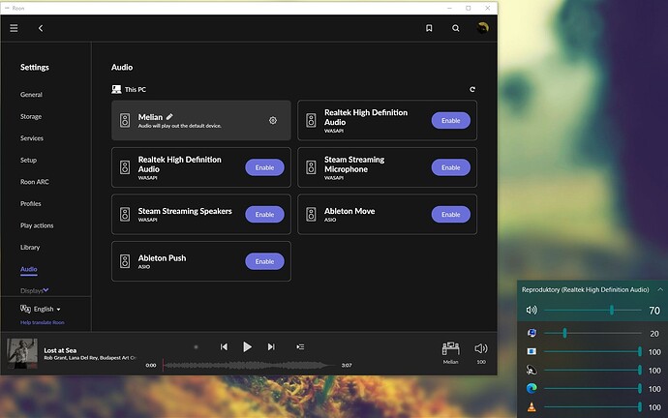The image size is (668, 418).
Task: Open Services settings
Action: point(32,138)
